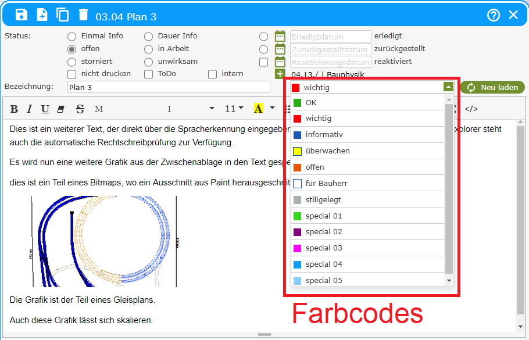Click the copy document icon
529x340 pixels.
point(62,15)
